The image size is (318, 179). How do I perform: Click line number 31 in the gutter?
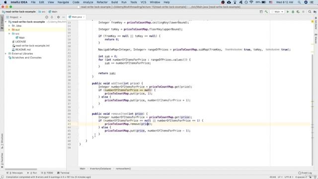(69, 84)
